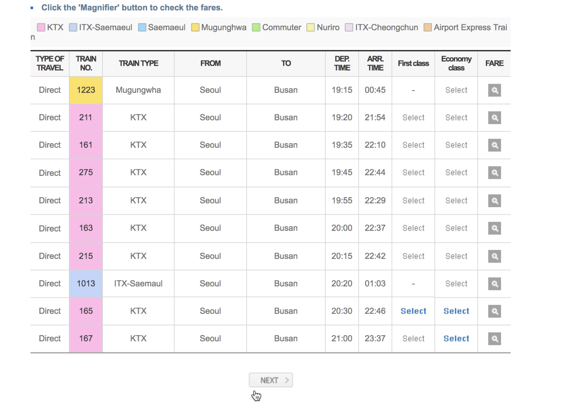Open fare magnifier for KTX train 211
Image resolution: width=573 pixels, height=405 pixels.
[x=494, y=118]
